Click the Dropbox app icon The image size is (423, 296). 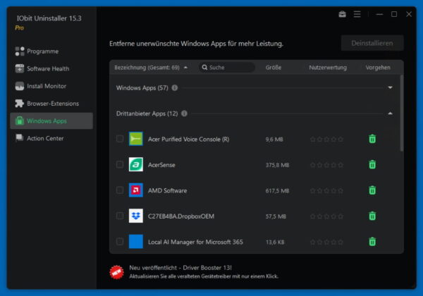click(135, 216)
